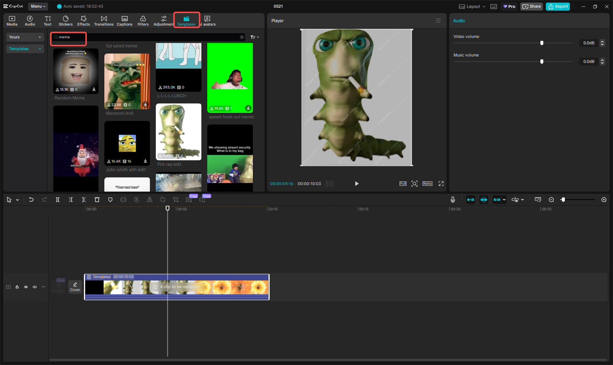Screen dimensions: 613x365
Task: Open the Effects panel
Action: click(x=84, y=21)
